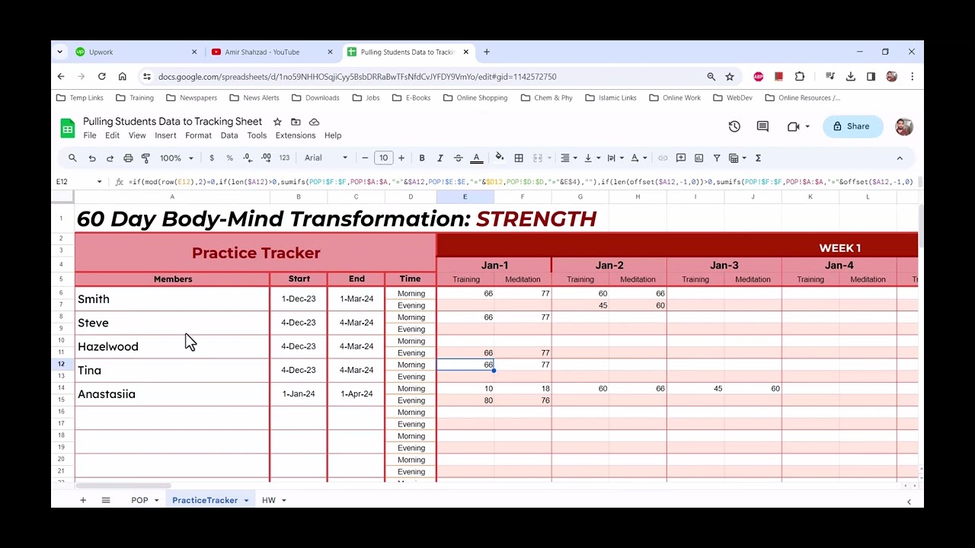This screenshot has height=548, width=975.
Task: Print the spreadsheet
Action: pos(128,158)
